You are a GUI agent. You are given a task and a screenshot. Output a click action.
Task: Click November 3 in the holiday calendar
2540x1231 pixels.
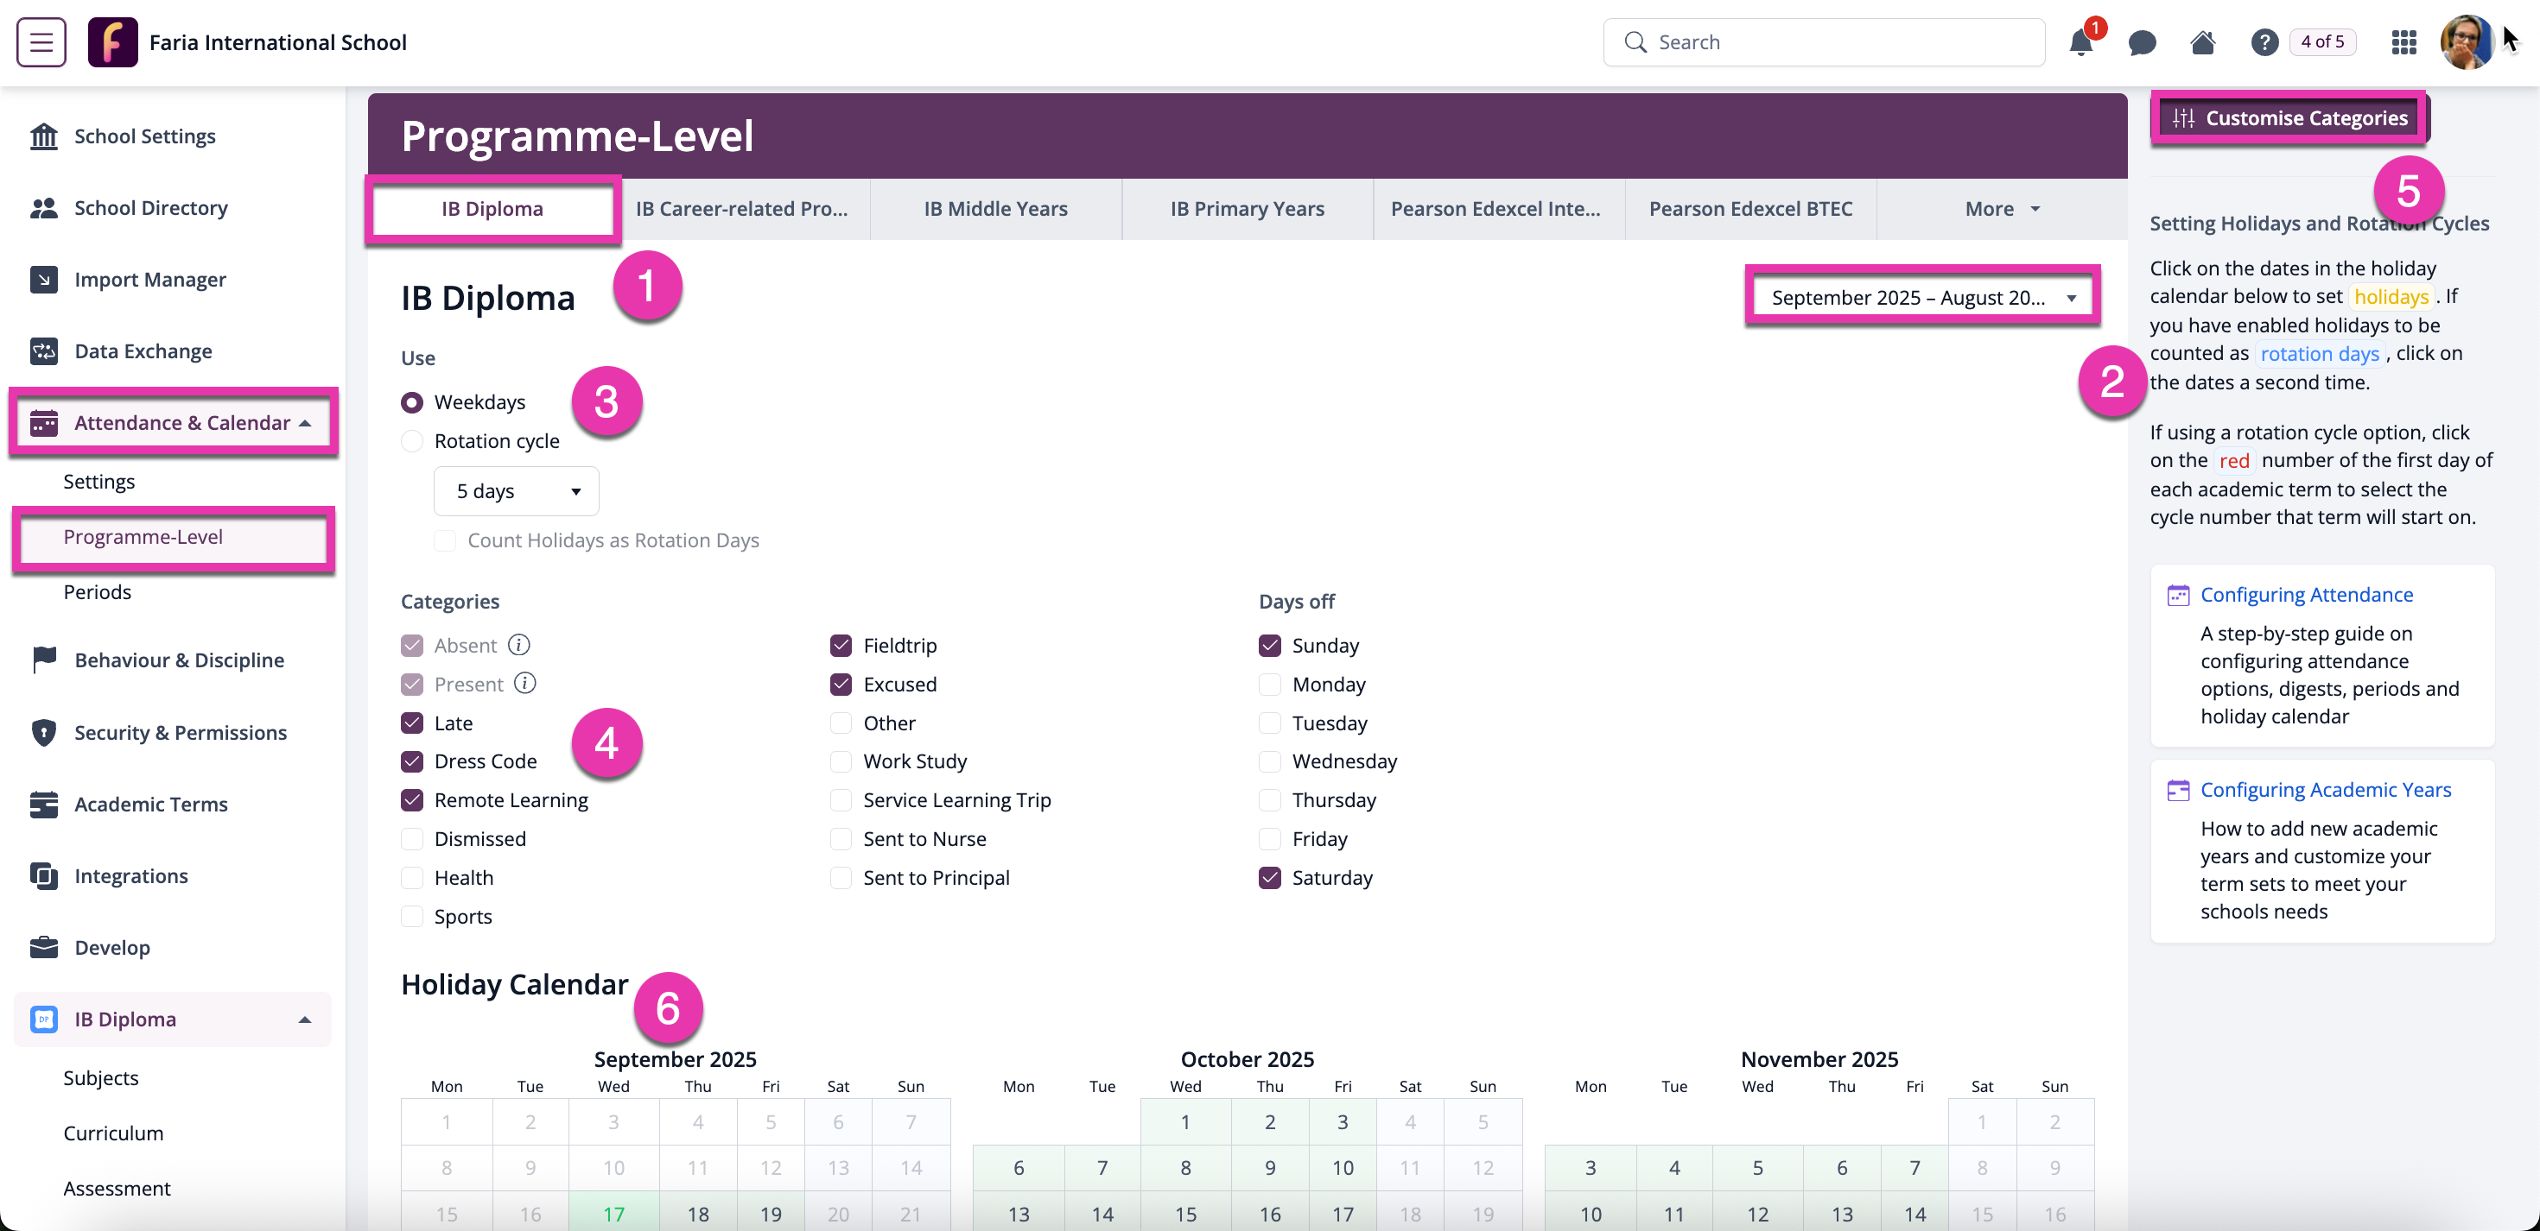pyautogui.click(x=1590, y=1168)
